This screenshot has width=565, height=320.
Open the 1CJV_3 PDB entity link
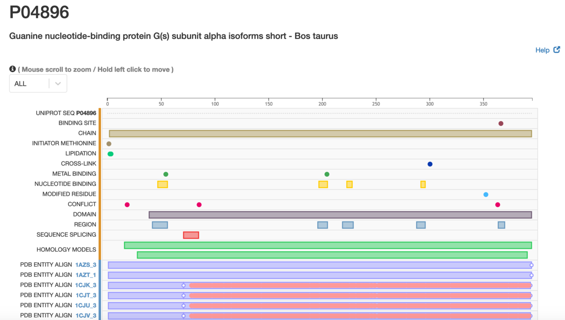86,315
